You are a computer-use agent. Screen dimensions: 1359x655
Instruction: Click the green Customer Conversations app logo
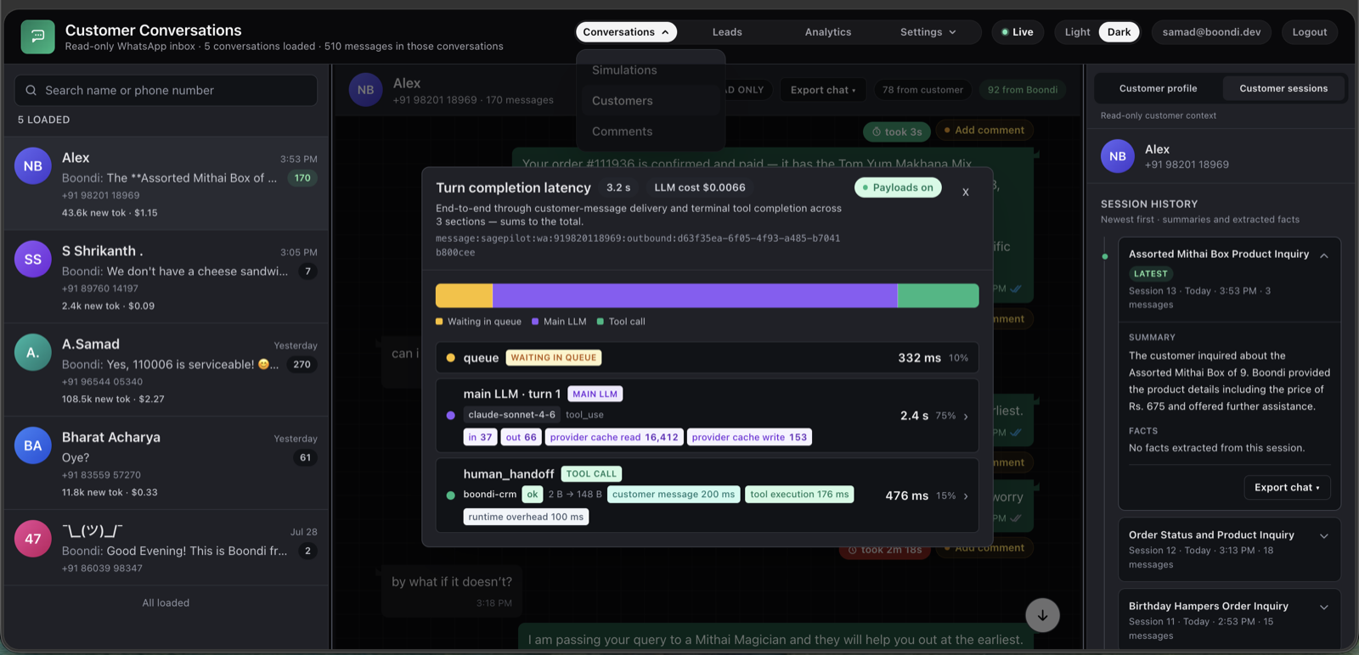37,36
